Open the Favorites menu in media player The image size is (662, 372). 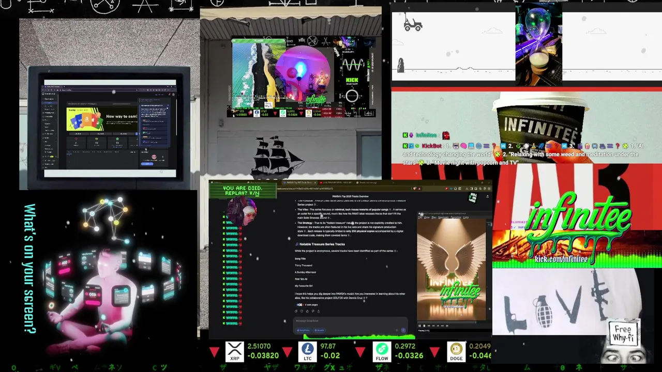[x=456, y=218]
